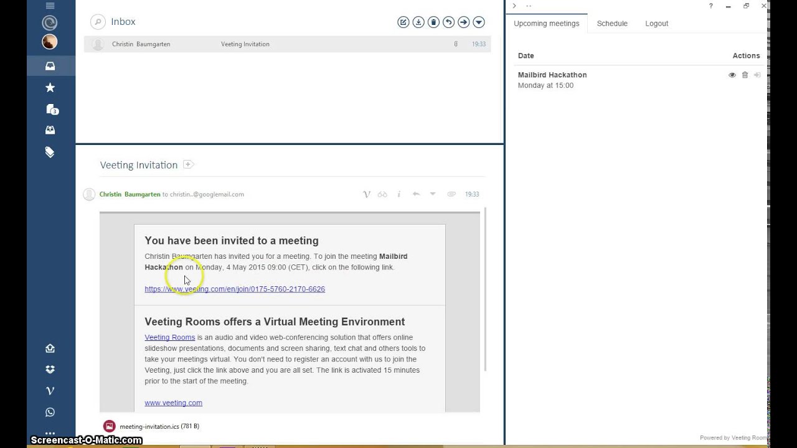Image resolution: width=797 pixels, height=448 pixels.
Task: Add a tag via plus beside Veeting Invitation
Action: (189, 164)
